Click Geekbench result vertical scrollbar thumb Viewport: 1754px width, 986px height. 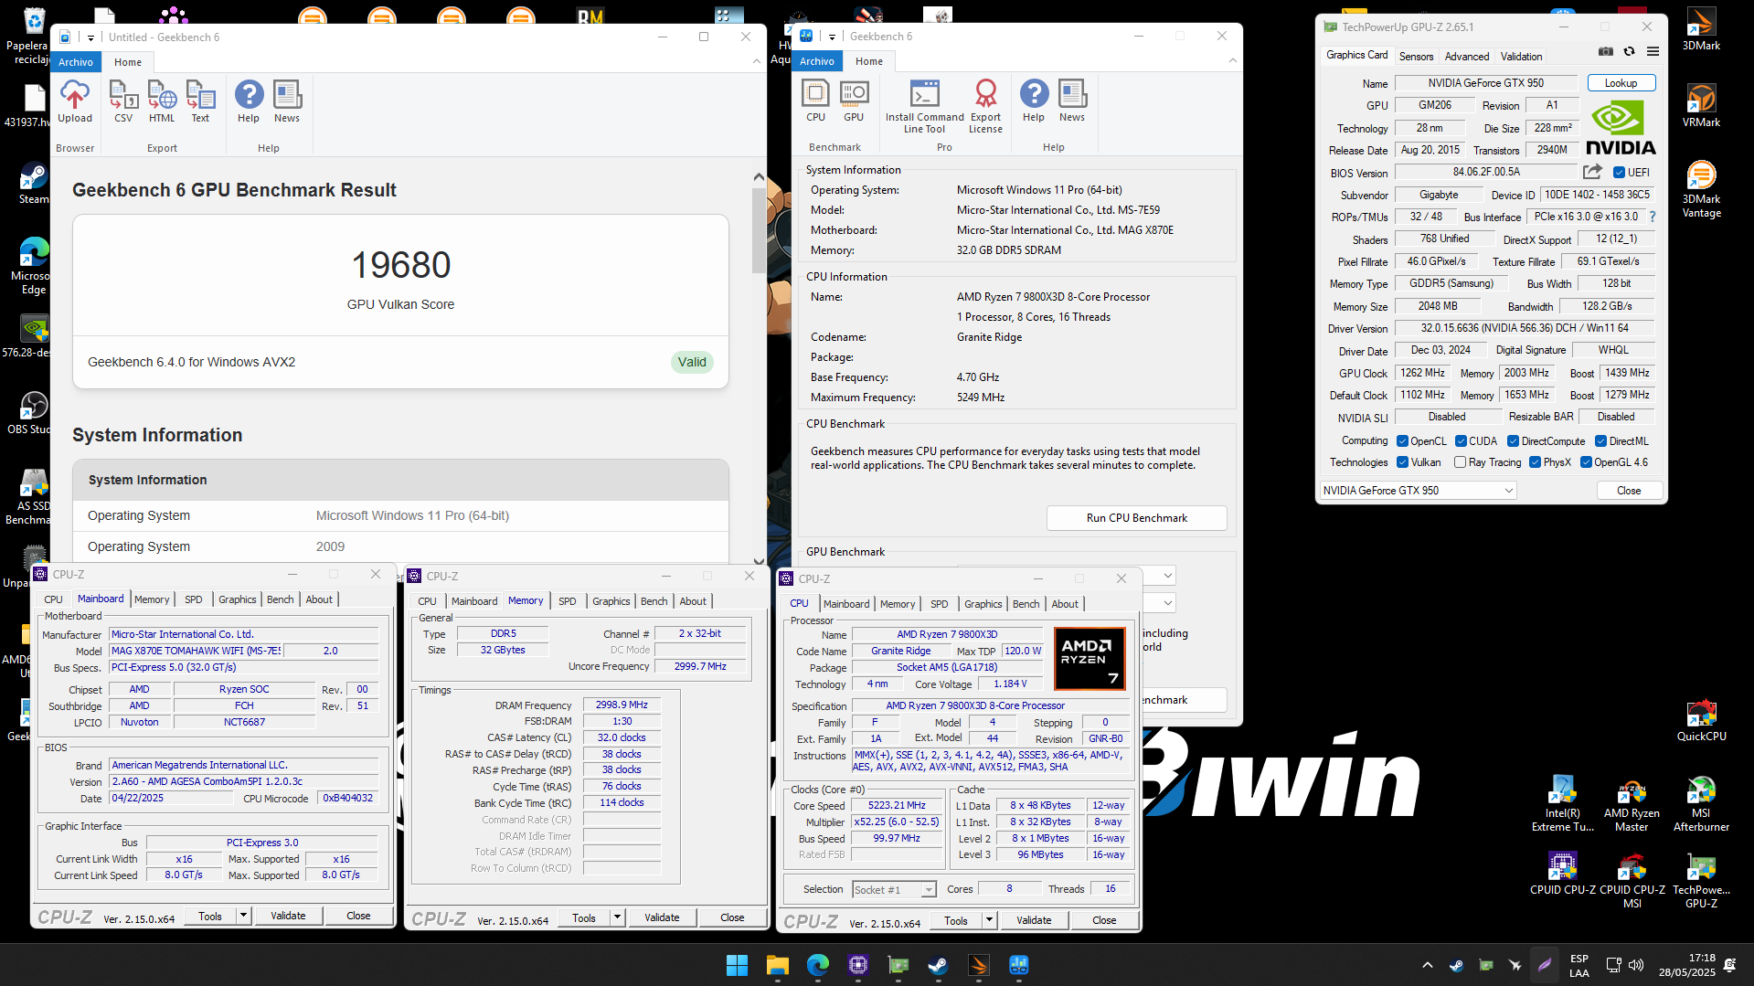758,230
